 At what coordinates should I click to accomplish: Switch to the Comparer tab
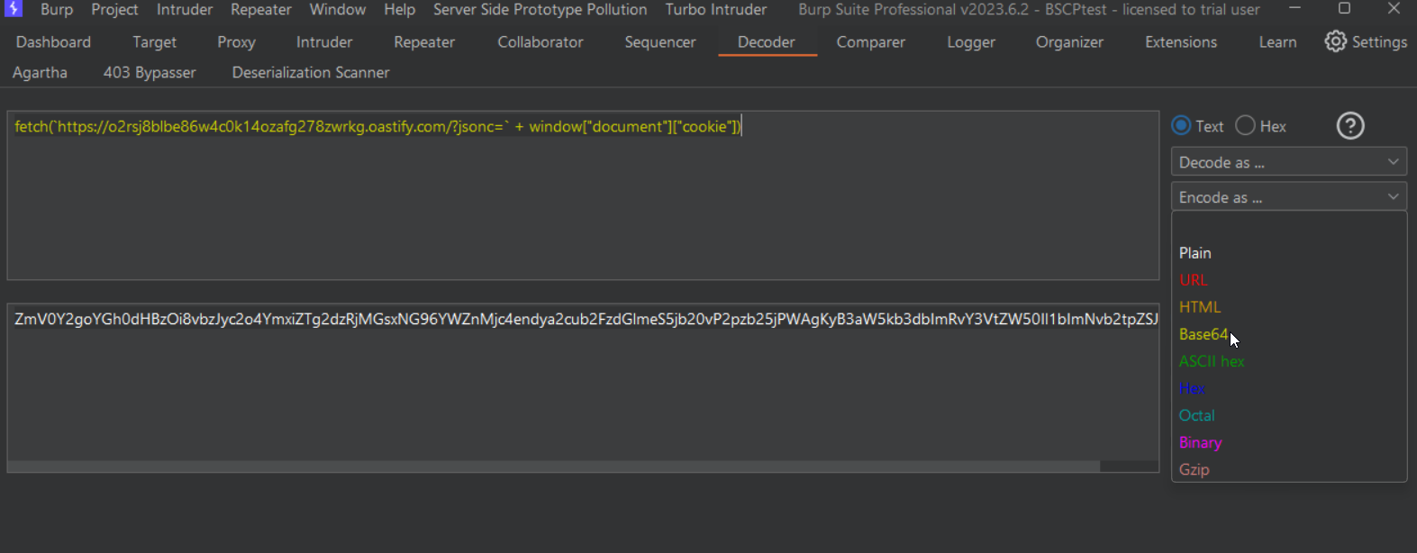pyautogui.click(x=870, y=41)
